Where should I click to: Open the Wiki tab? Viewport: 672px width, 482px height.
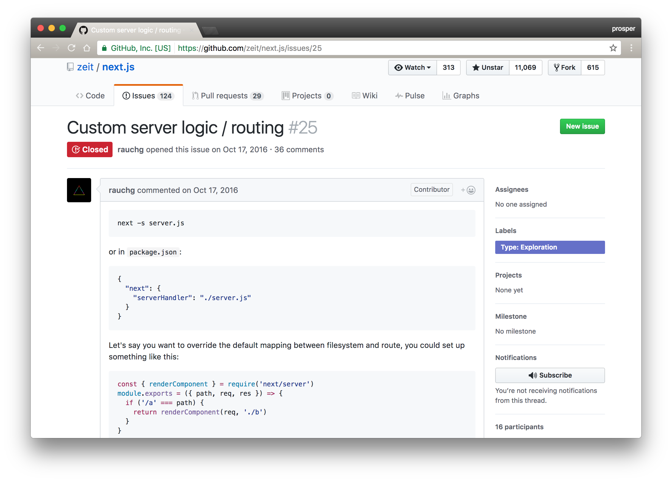point(365,96)
